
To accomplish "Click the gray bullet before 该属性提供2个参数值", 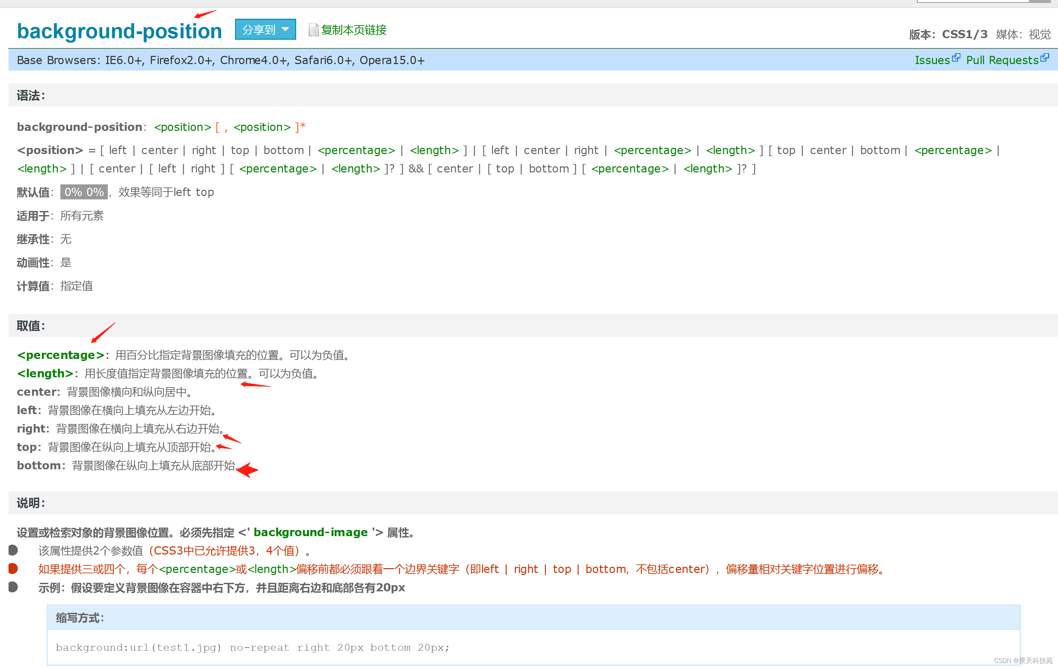I will pyautogui.click(x=13, y=550).
